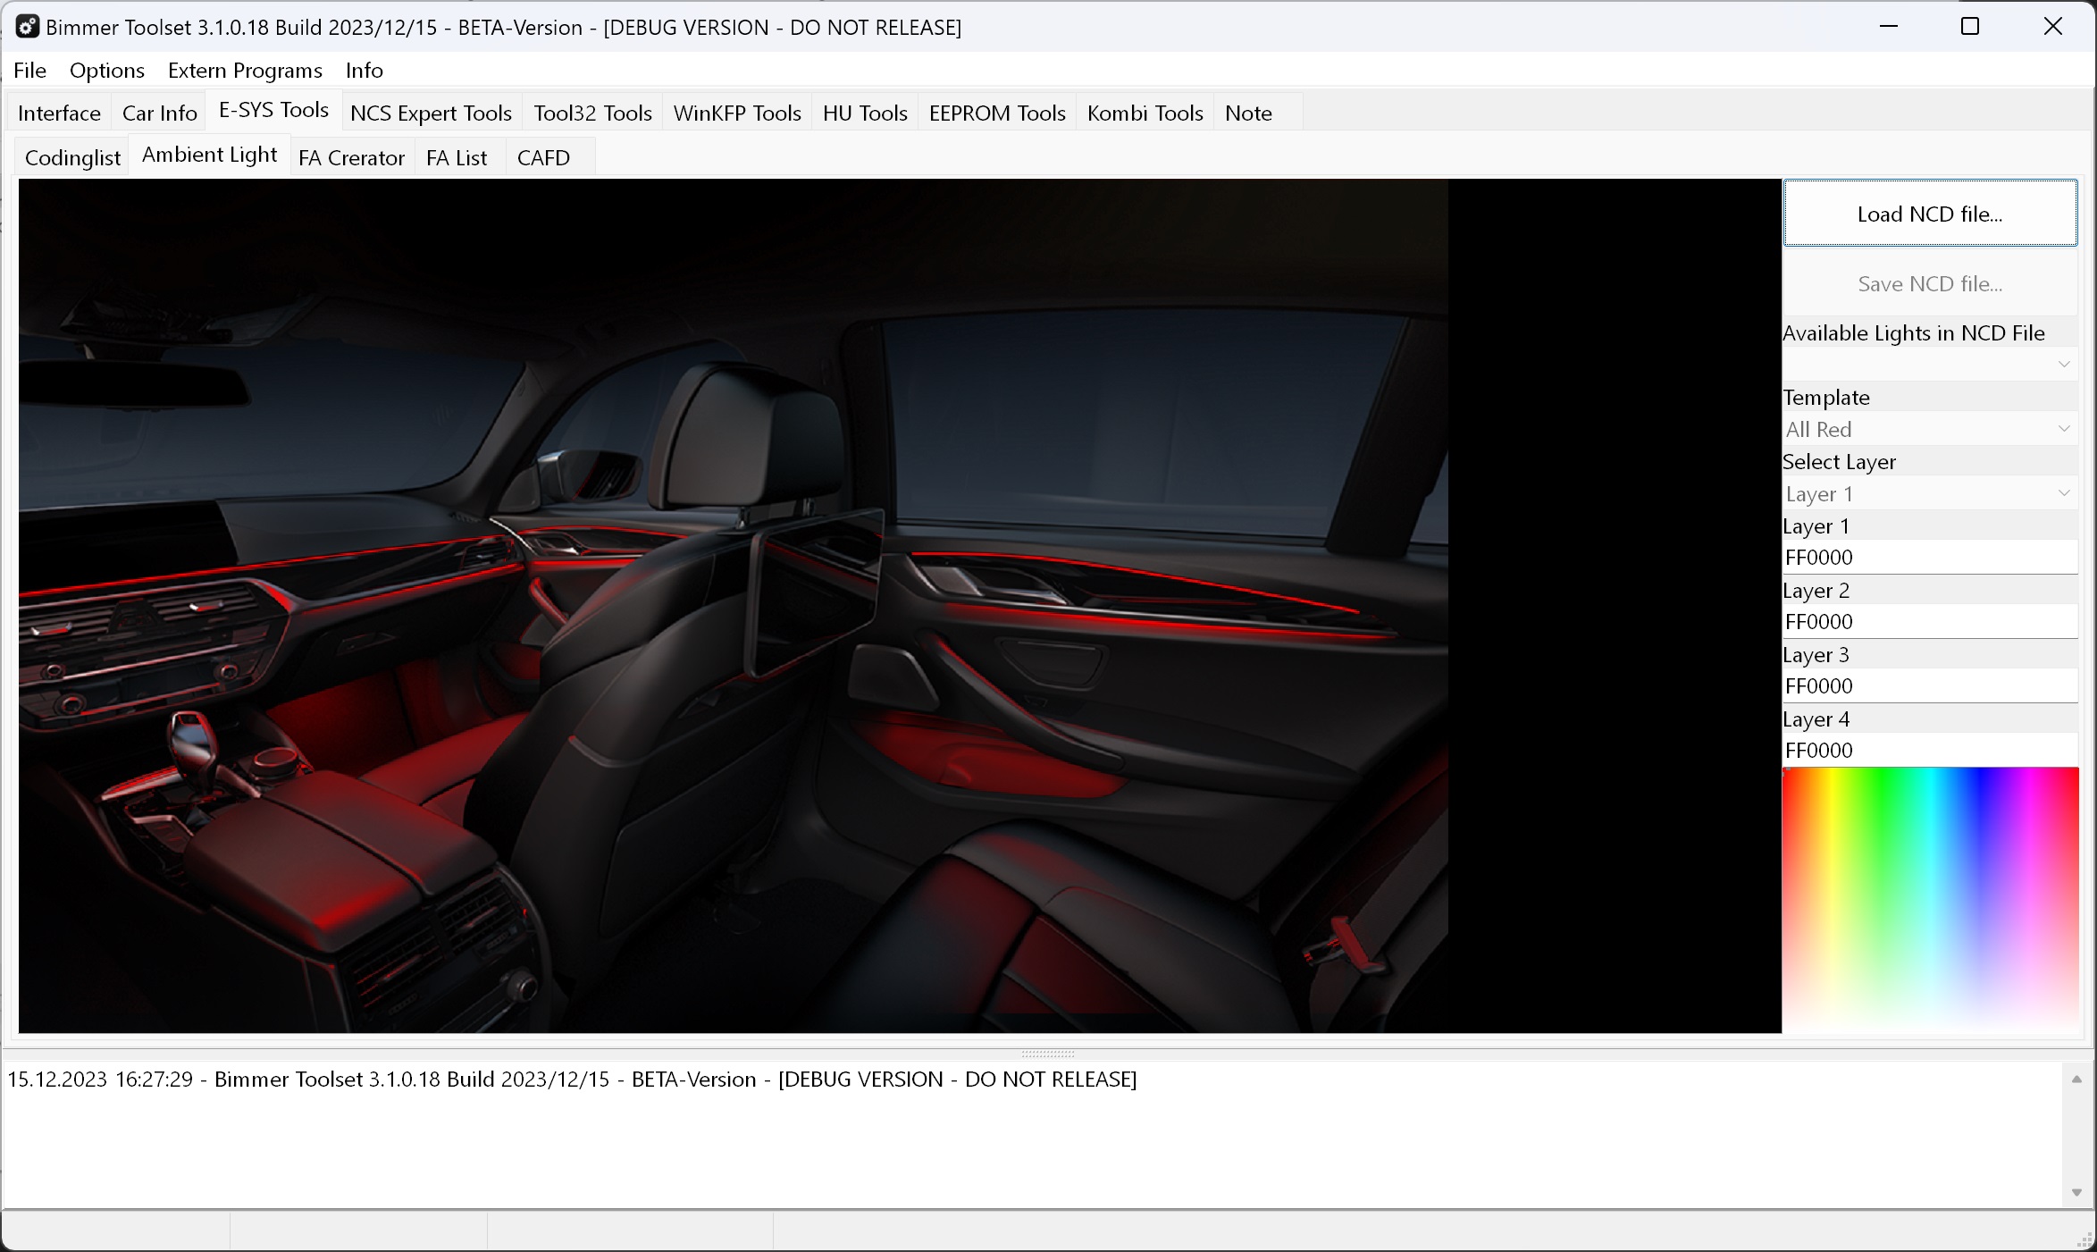Open the EEPROM Tools tab

tap(997, 113)
